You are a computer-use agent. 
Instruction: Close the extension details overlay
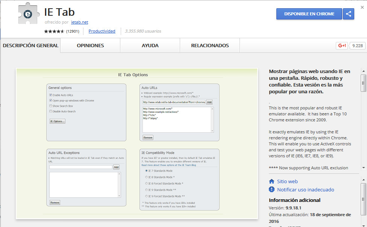click(362, 7)
